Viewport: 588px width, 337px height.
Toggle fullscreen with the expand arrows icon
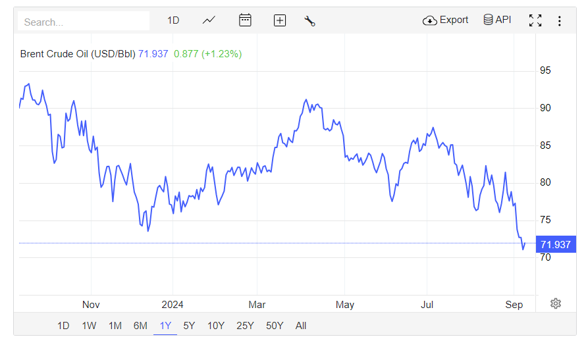535,20
